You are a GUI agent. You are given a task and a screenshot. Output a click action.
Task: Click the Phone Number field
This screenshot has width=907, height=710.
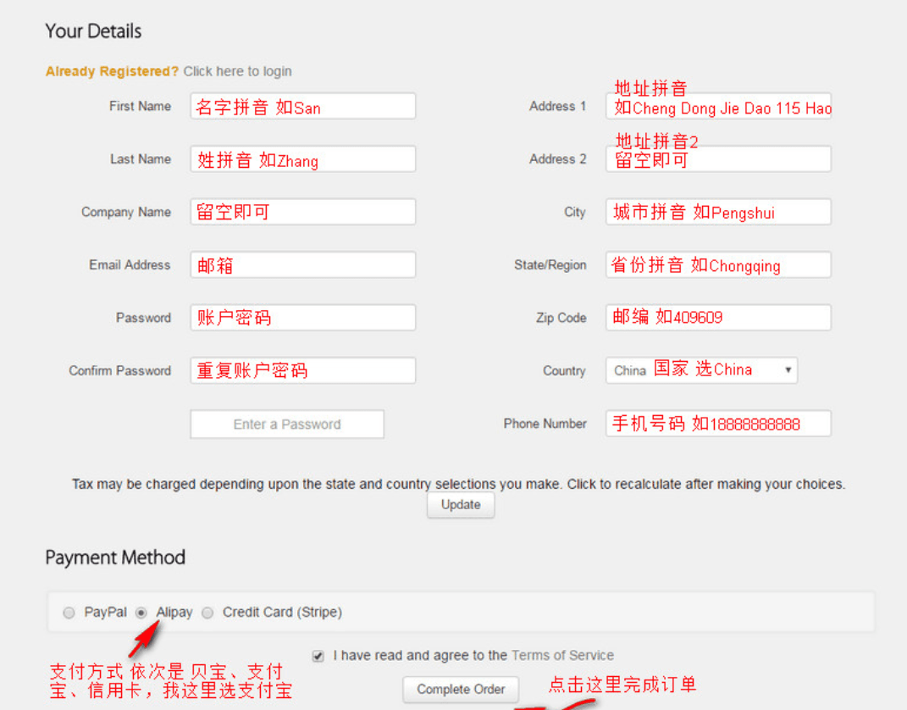tap(718, 424)
